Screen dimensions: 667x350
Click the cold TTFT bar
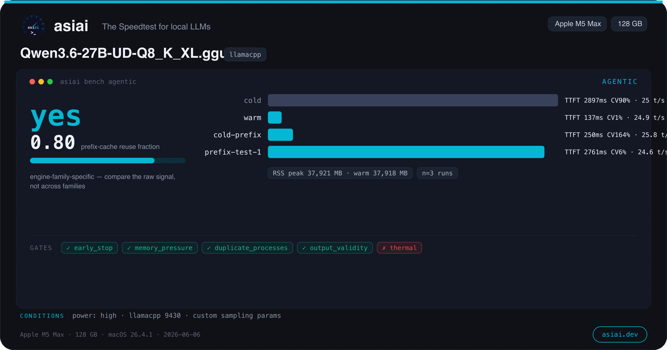coord(413,100)
